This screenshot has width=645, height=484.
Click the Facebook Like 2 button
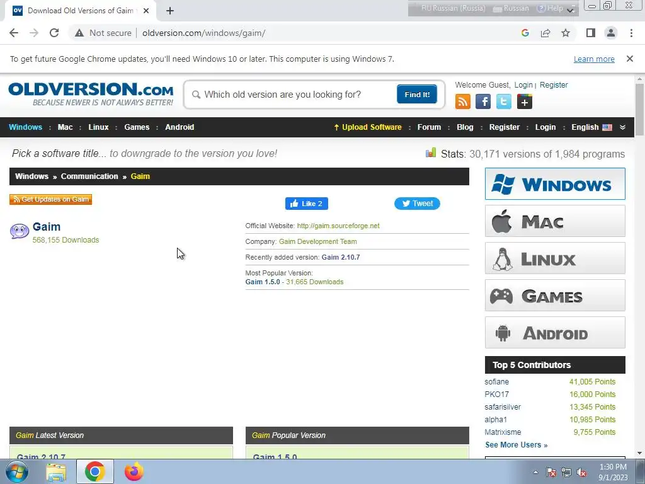pos(307,204)
